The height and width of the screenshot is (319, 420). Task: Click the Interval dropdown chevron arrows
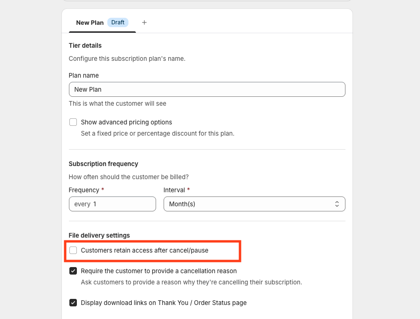[337, 204]
